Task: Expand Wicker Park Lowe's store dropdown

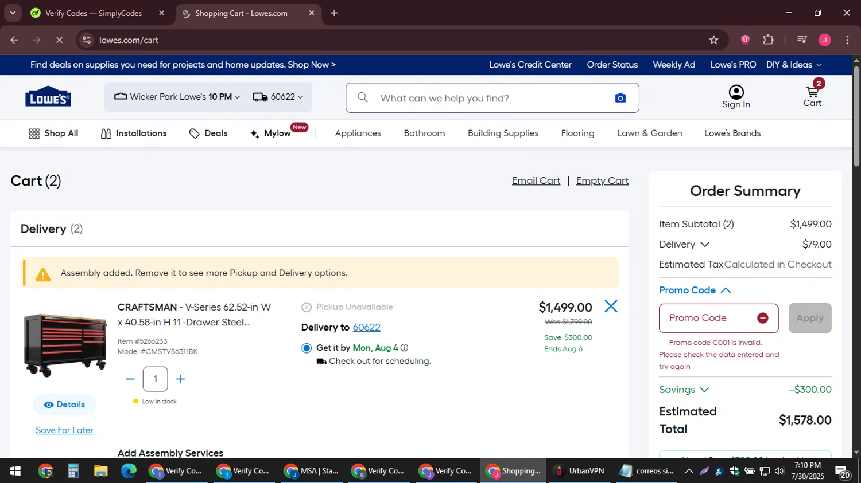Action: [177, 97]
